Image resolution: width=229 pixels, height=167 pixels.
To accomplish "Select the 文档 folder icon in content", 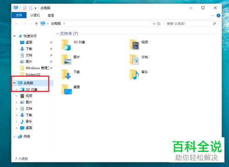I will coord(134,59).
